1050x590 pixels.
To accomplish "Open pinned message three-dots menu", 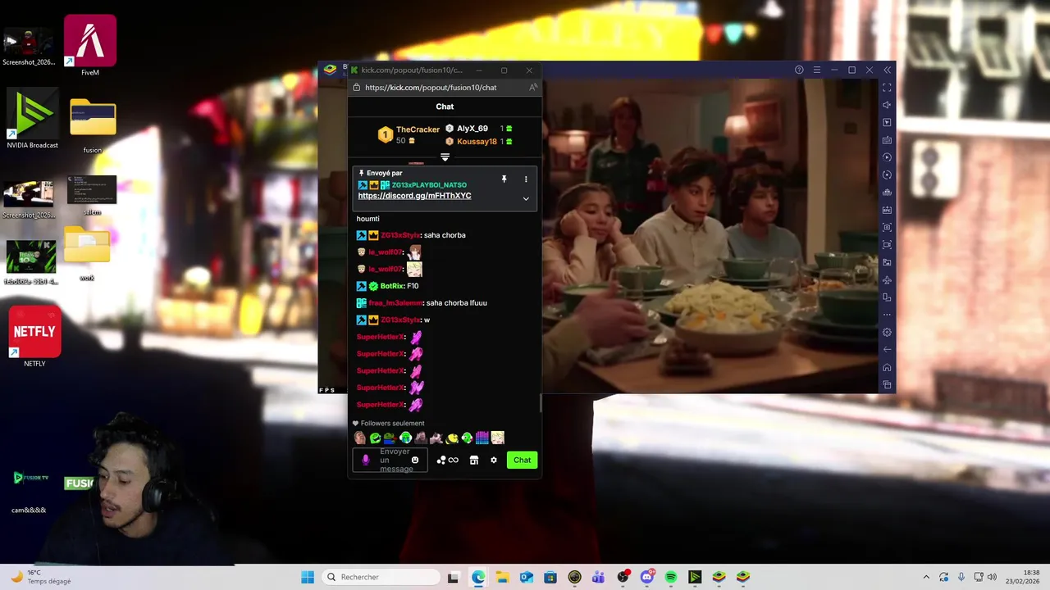I will pyautogui.click(x=526, y=179).
